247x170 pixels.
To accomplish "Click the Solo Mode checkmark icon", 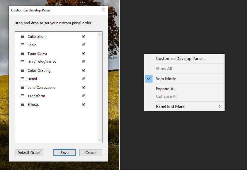I will 149,79.
